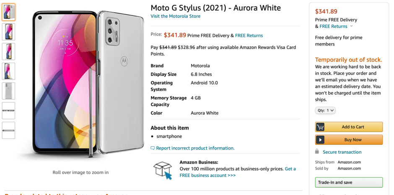Visit the Motorola Store link
This screenshot has height=195, width=394.
pyautogui.click(x=176, y=16)
